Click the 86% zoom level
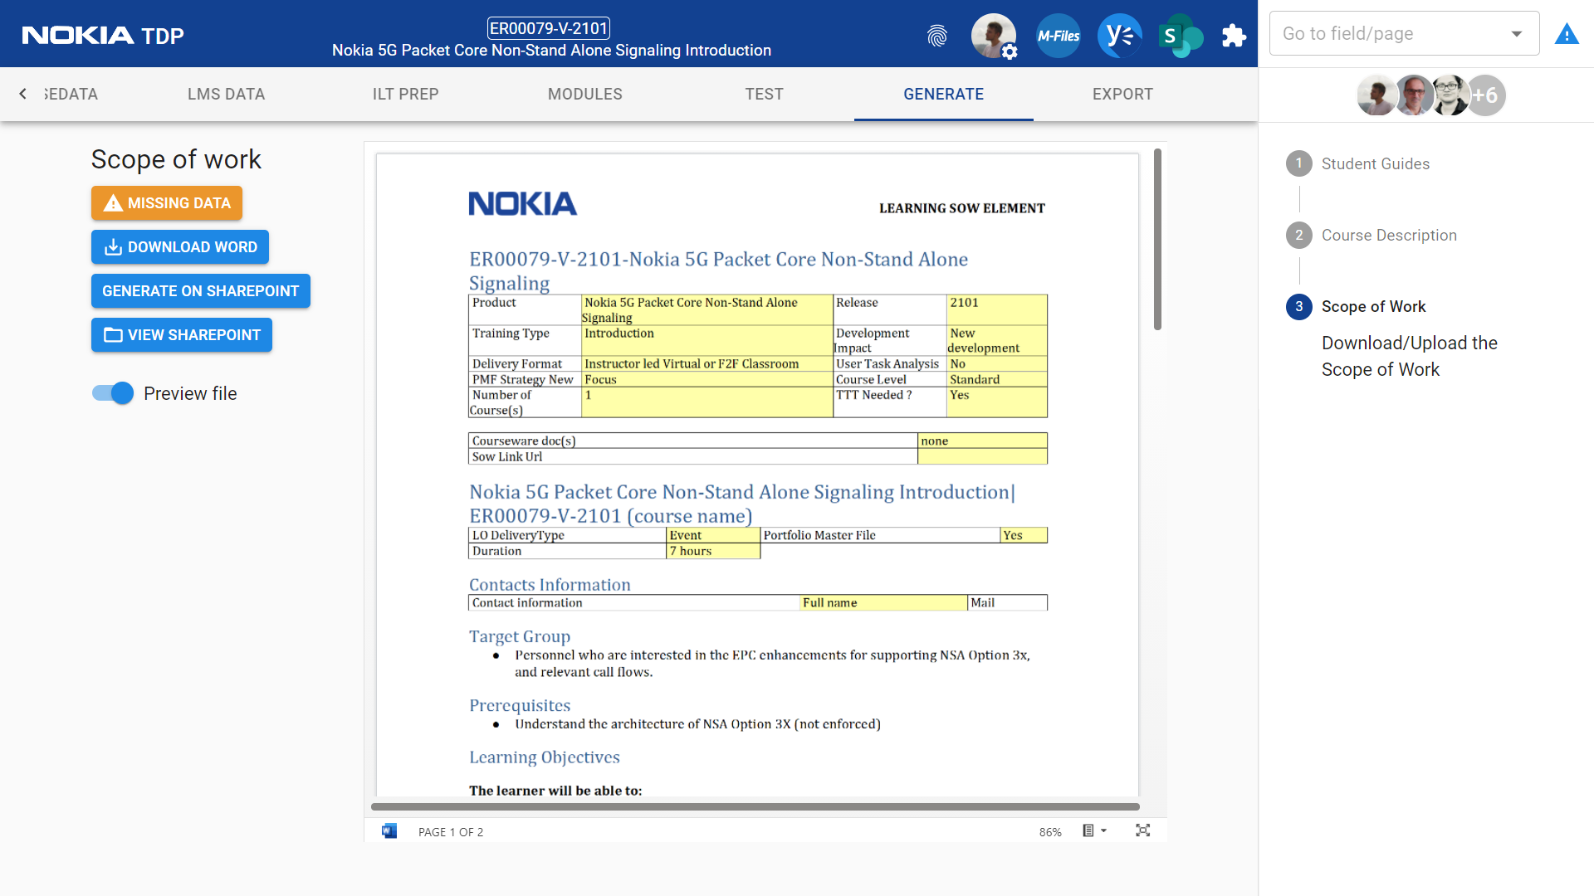Screen dimensions: 1594x896 pyautogui.click(x=1050, y=831)
